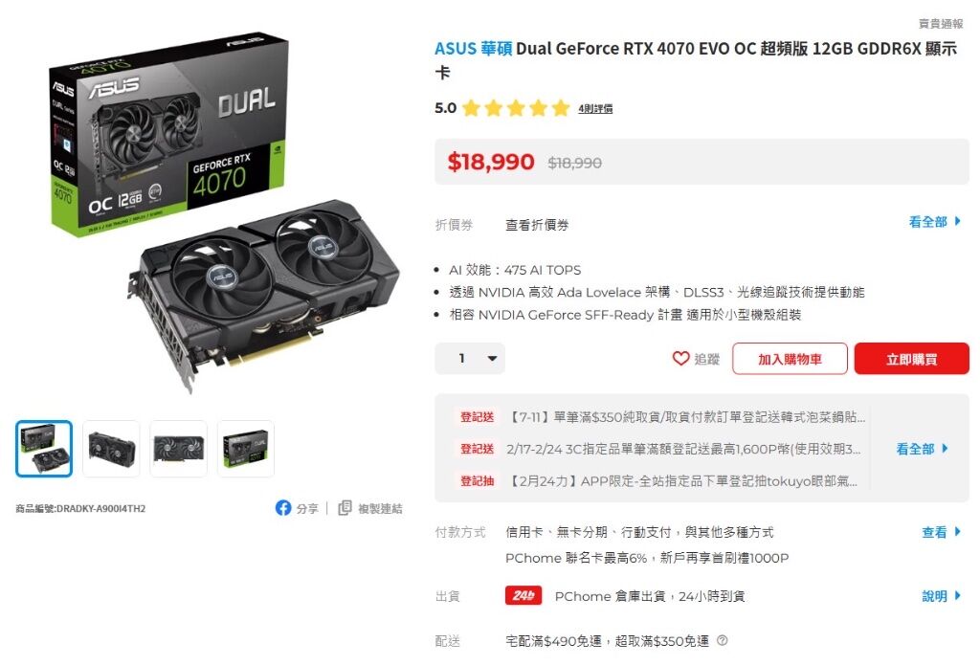Click the five-star rating icons

click(516, 108)
